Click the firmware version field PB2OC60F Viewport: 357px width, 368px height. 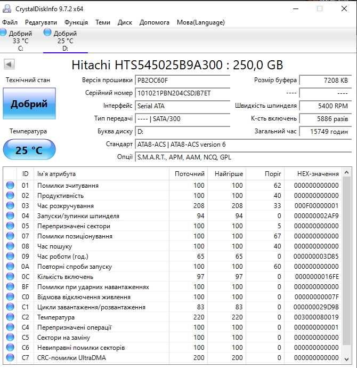(183, 80)
